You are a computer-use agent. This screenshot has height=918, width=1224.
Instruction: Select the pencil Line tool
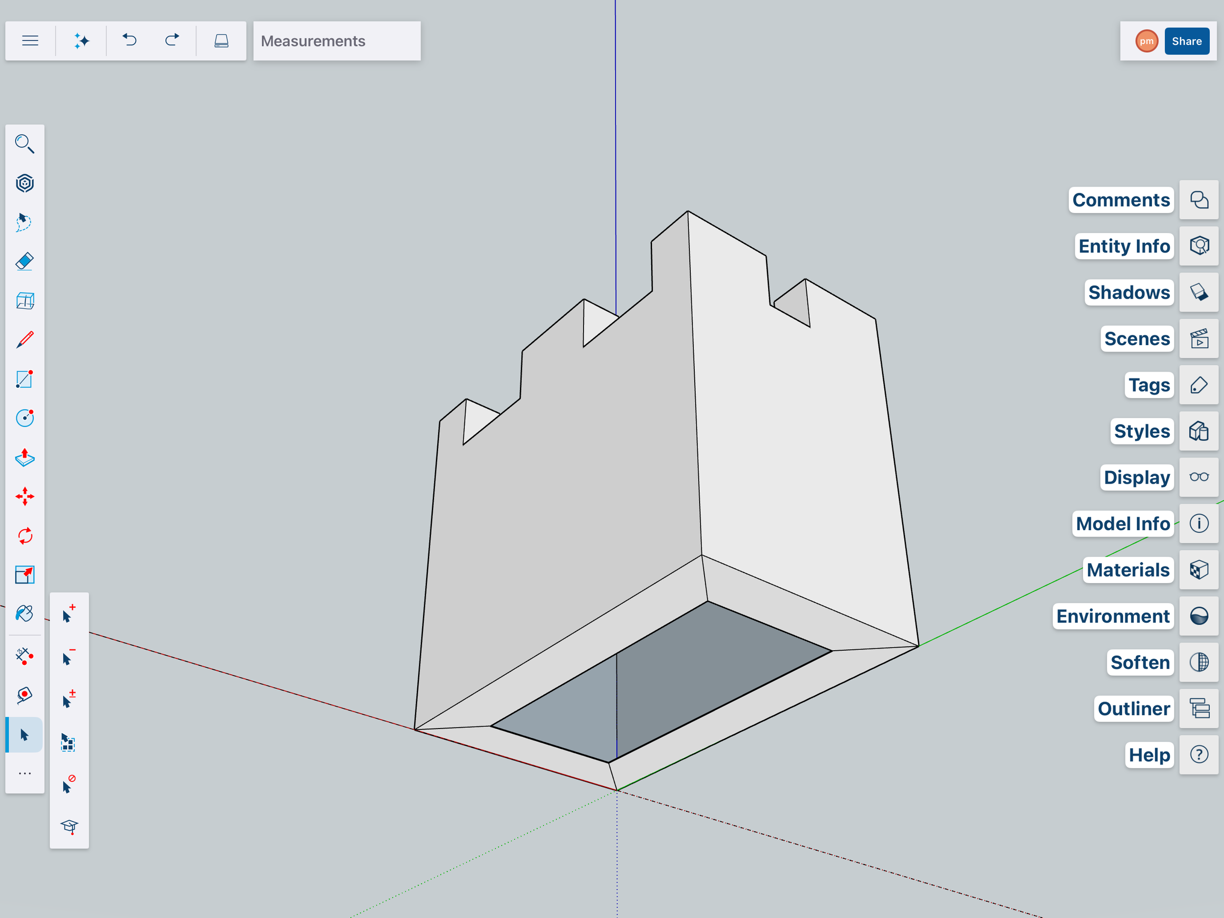[25, 340]
